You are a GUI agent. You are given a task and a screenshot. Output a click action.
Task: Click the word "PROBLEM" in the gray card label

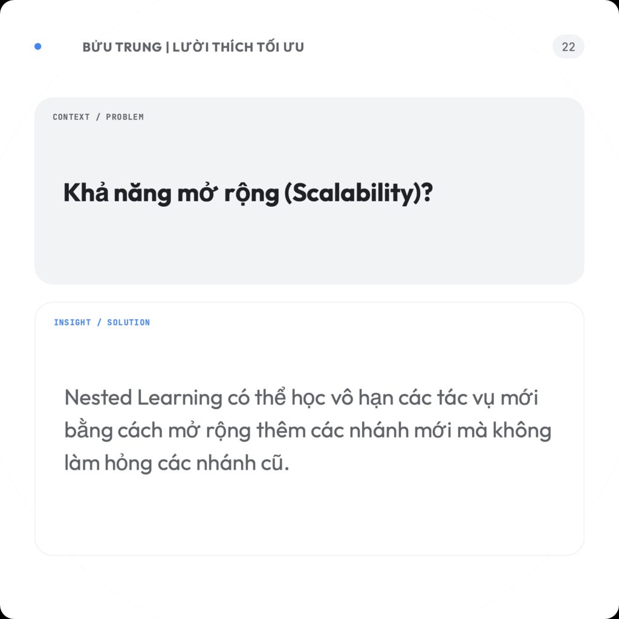click(125, 117)
